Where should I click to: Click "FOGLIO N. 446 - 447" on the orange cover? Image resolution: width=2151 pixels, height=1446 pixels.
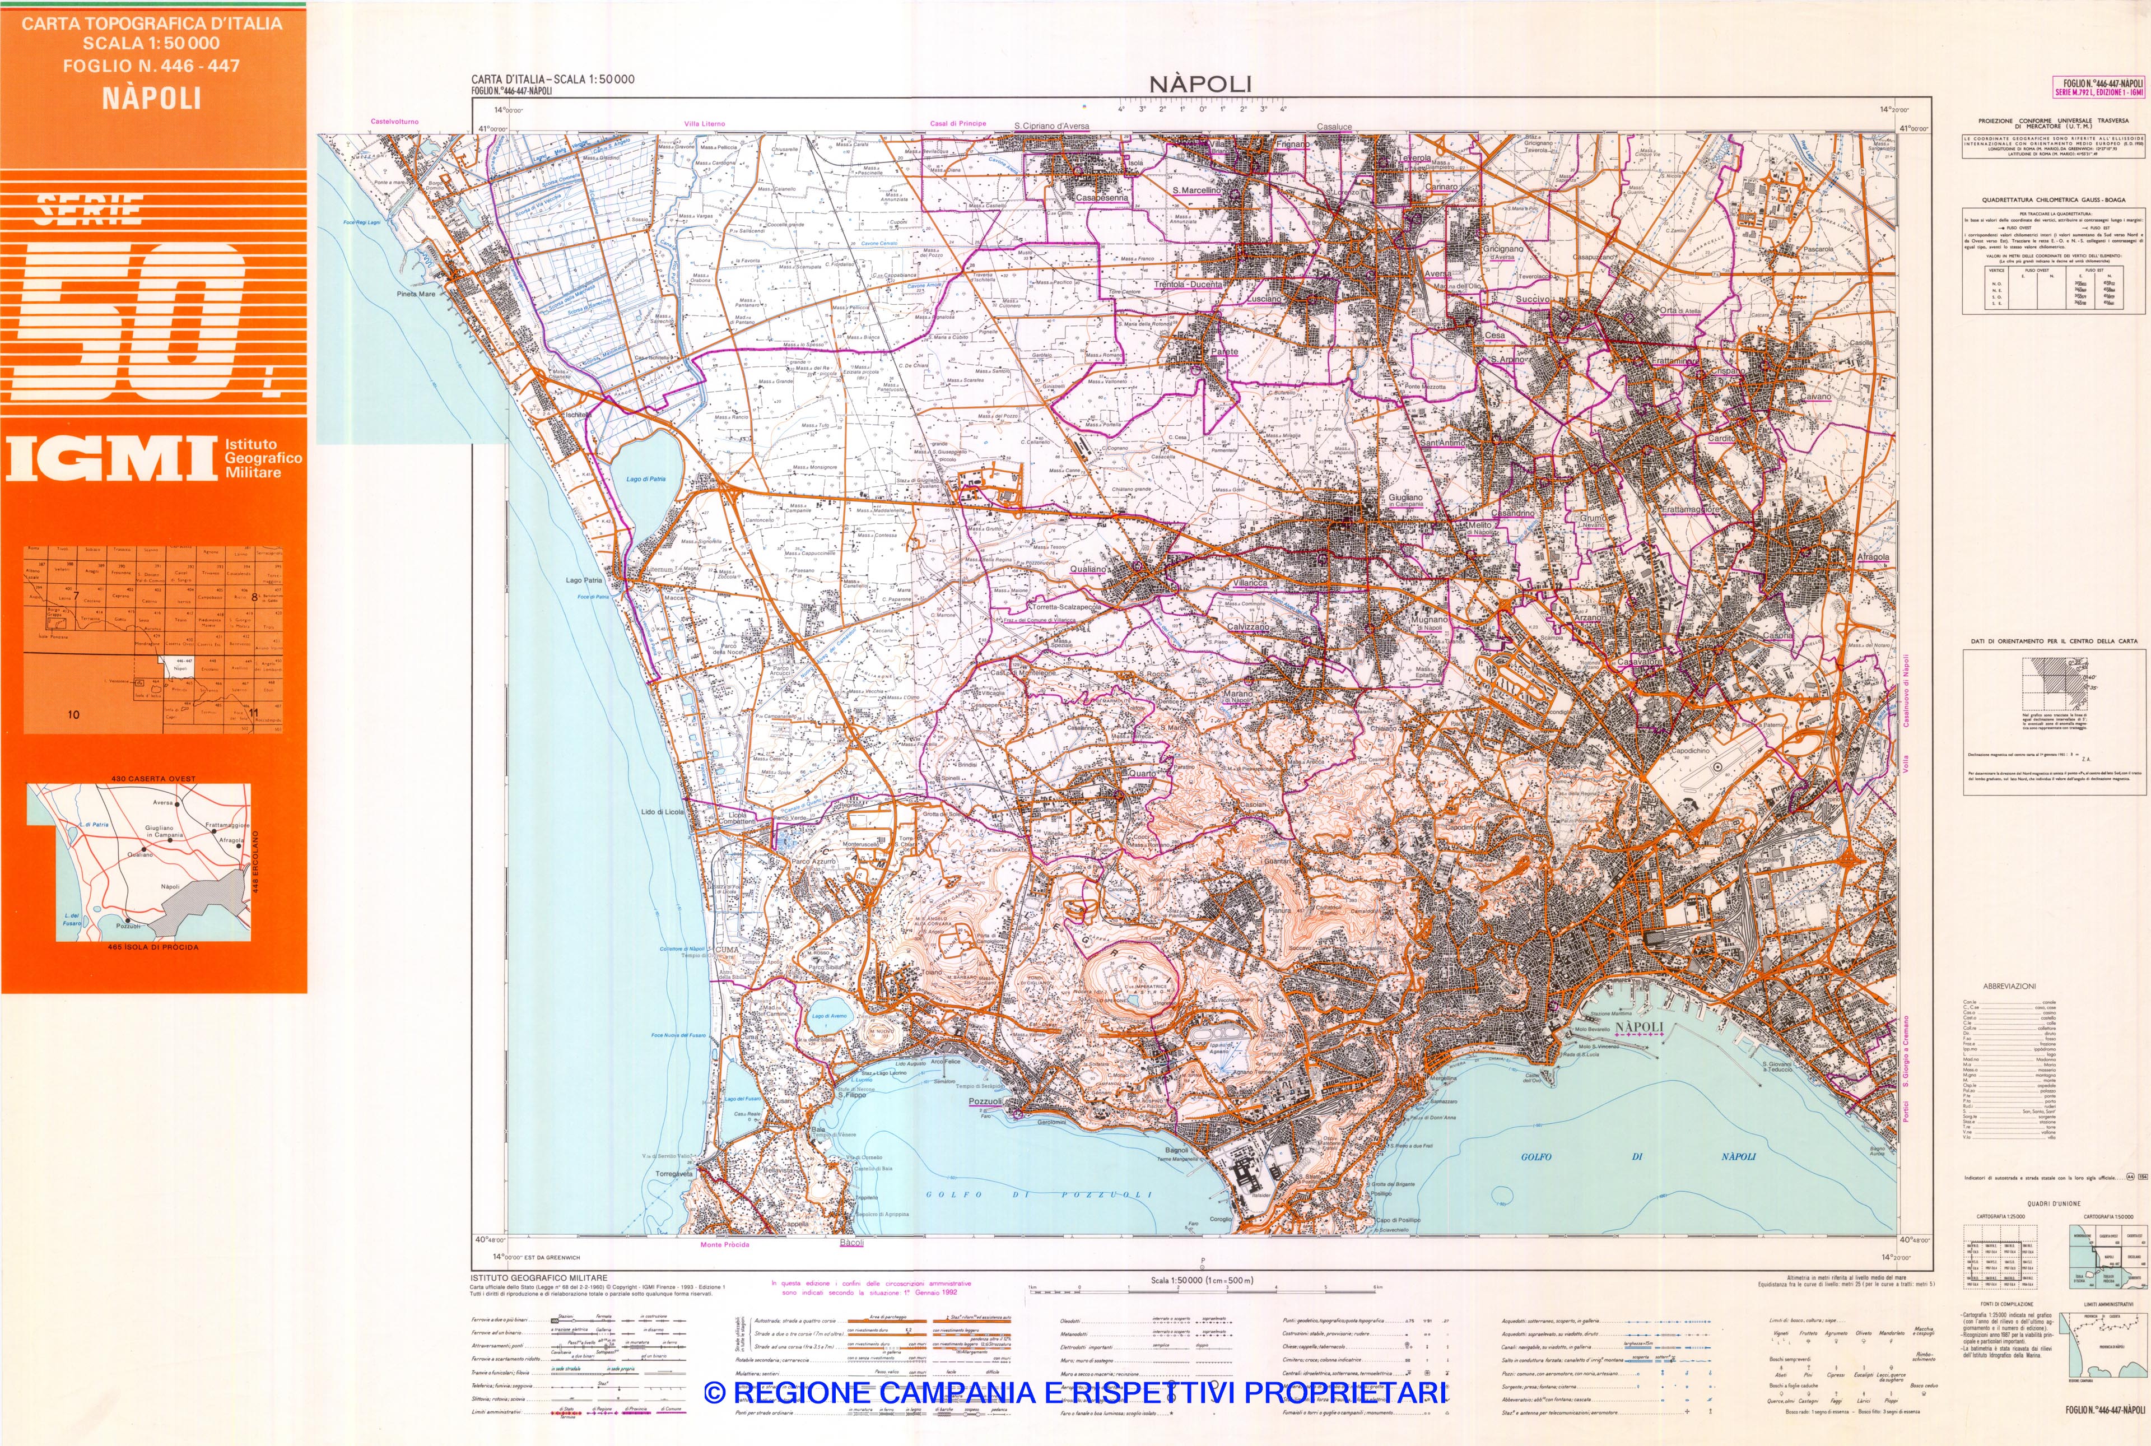pyautogui.click(x=151, y=66)
